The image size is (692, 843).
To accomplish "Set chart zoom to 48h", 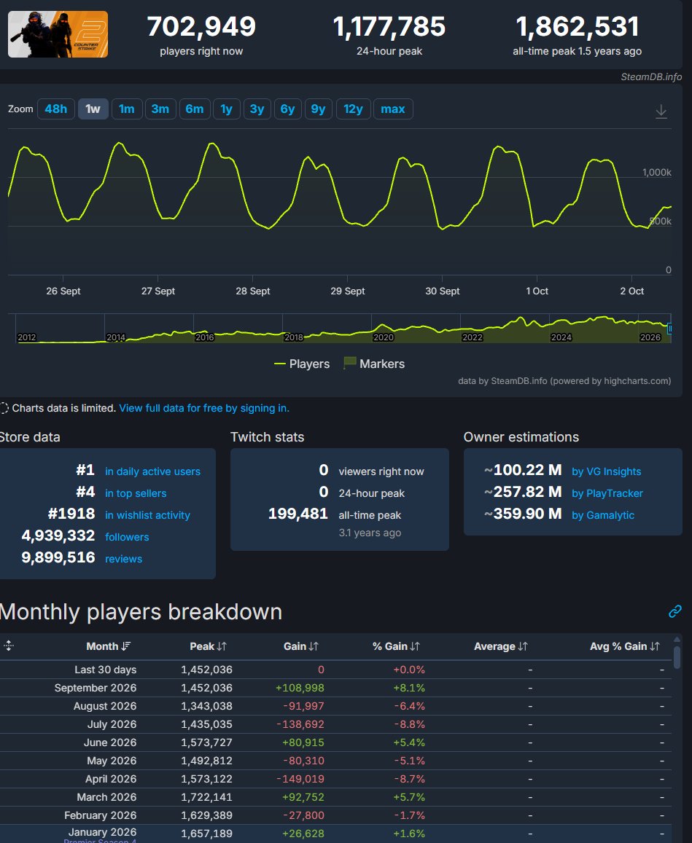I will pos(56,109).
